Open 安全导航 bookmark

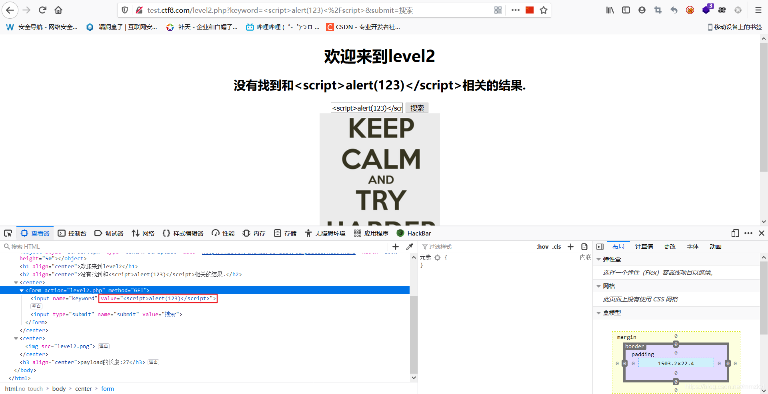click(42, 27)
